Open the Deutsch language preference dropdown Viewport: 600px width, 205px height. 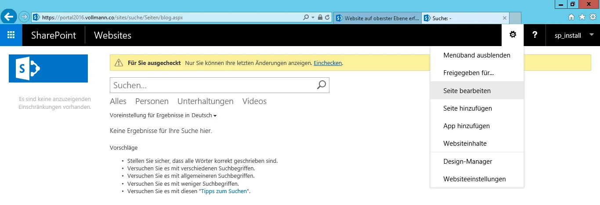click(x=204, y=115)
